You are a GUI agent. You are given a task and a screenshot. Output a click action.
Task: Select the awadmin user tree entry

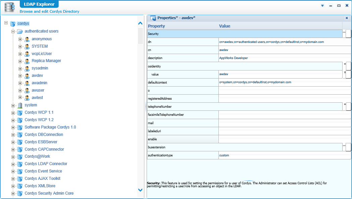click(x=39, y=83)
